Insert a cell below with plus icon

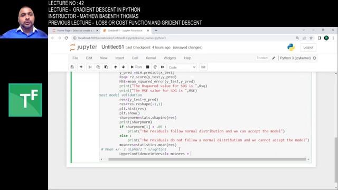[81, 67]
